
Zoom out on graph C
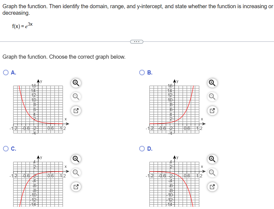point(75,173)
